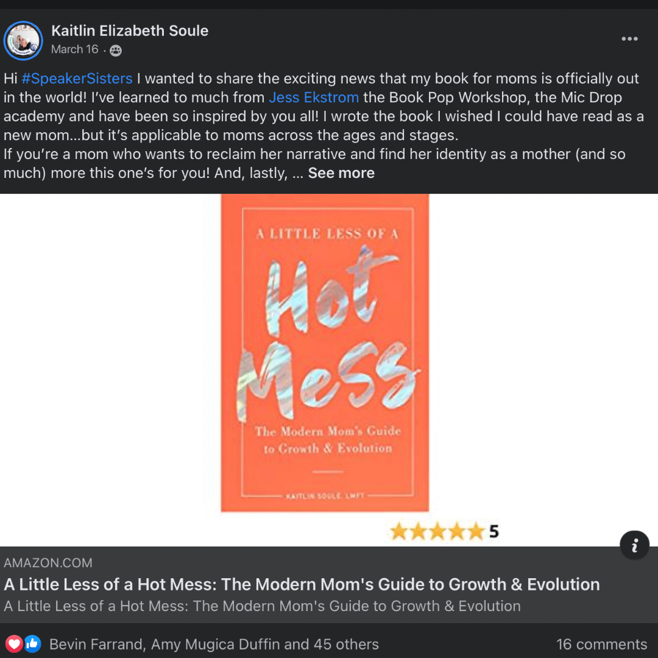Open Jess Ekstrom's tagged profile link
The height and width of the screenshot is (658, 658).
pyautogui.click(x=314, y=97)
